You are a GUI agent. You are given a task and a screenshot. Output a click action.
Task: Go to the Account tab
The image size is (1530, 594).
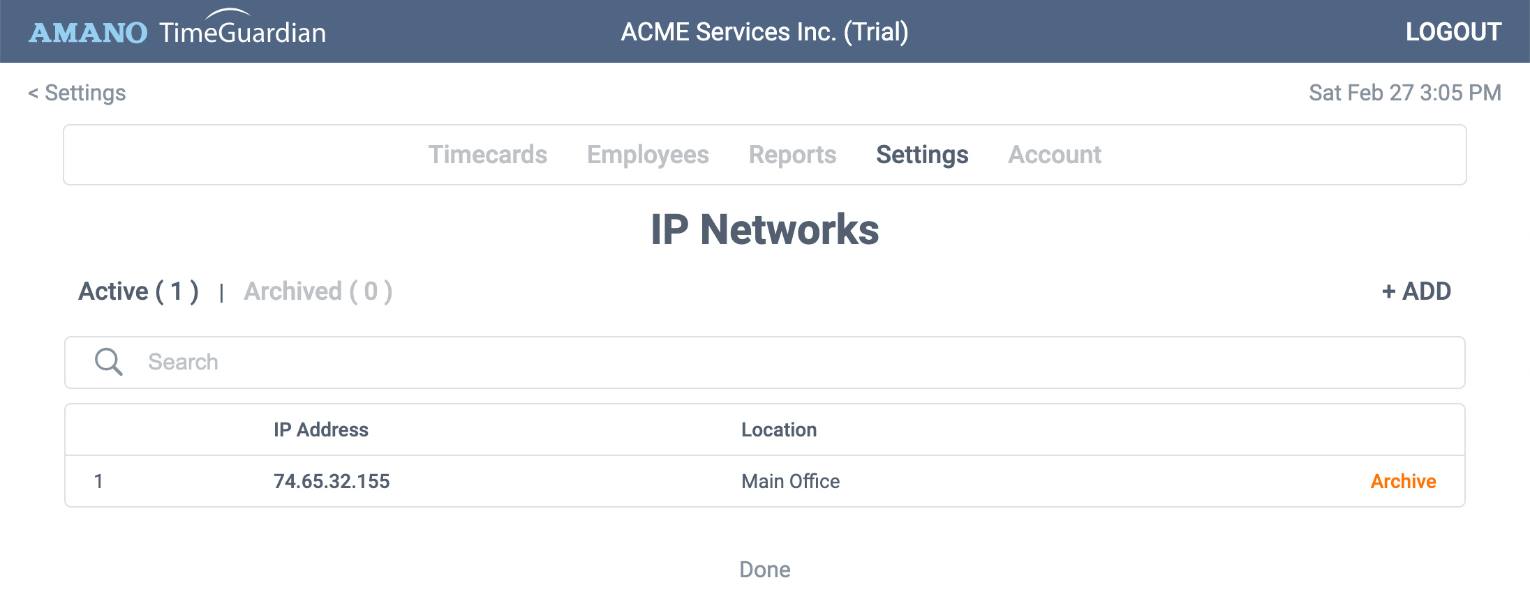click(x=1055, y=155)
